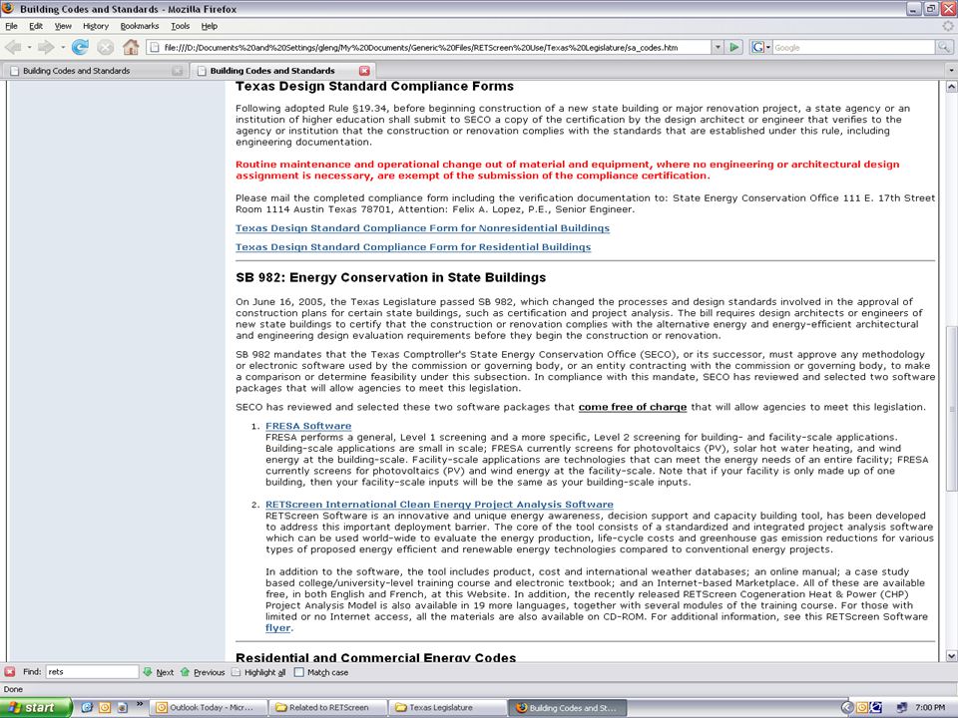Click the Outlook icon in the system tray
This screenshot has width=958, height=718.
tap(862, 708)
